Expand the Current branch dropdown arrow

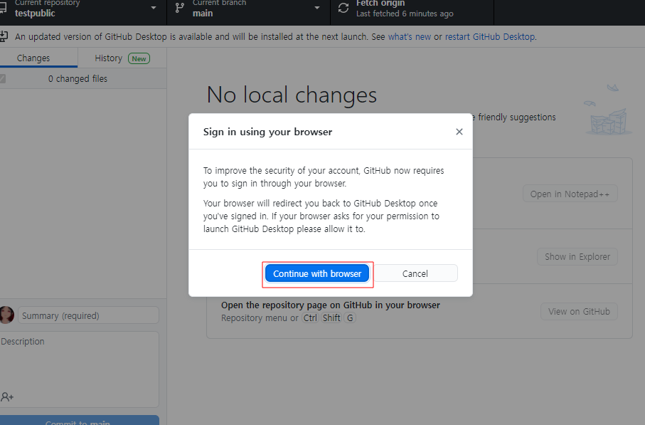click(x=316, y=8)
